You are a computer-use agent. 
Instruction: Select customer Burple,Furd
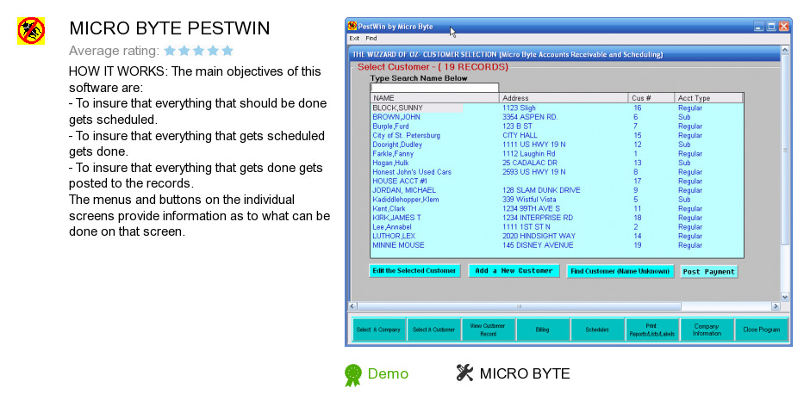tap(390, 126)
